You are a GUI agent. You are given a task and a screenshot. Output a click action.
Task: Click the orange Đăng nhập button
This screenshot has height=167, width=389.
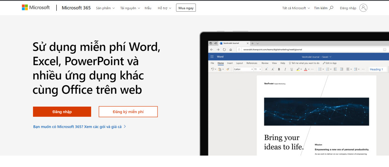tap(62, 112)
